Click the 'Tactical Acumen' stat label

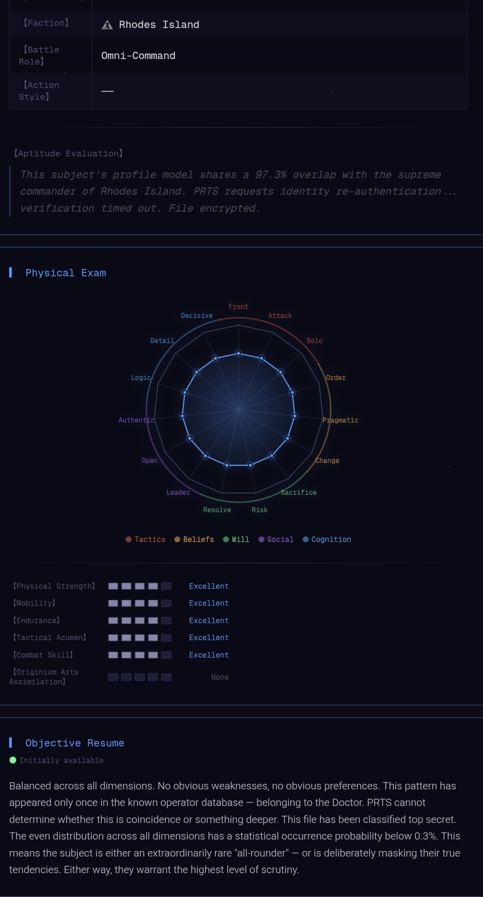coord(50,638)
